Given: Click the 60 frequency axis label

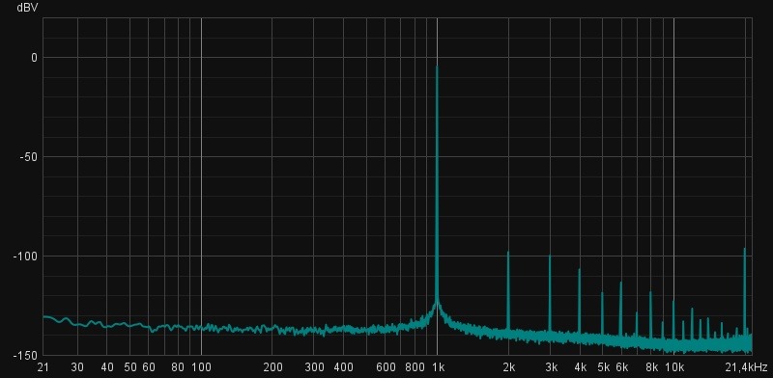Looking at the screenshot, I should [x=150, y=367].
